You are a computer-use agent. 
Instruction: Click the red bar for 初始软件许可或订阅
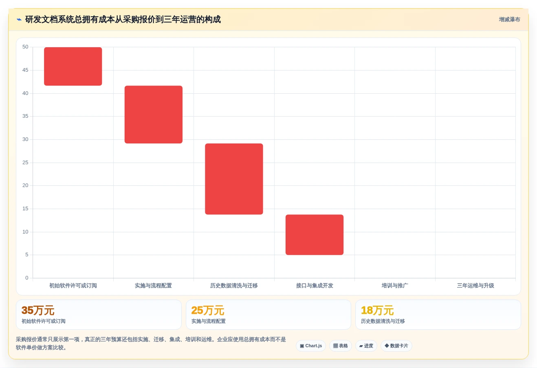click(73, 66)
